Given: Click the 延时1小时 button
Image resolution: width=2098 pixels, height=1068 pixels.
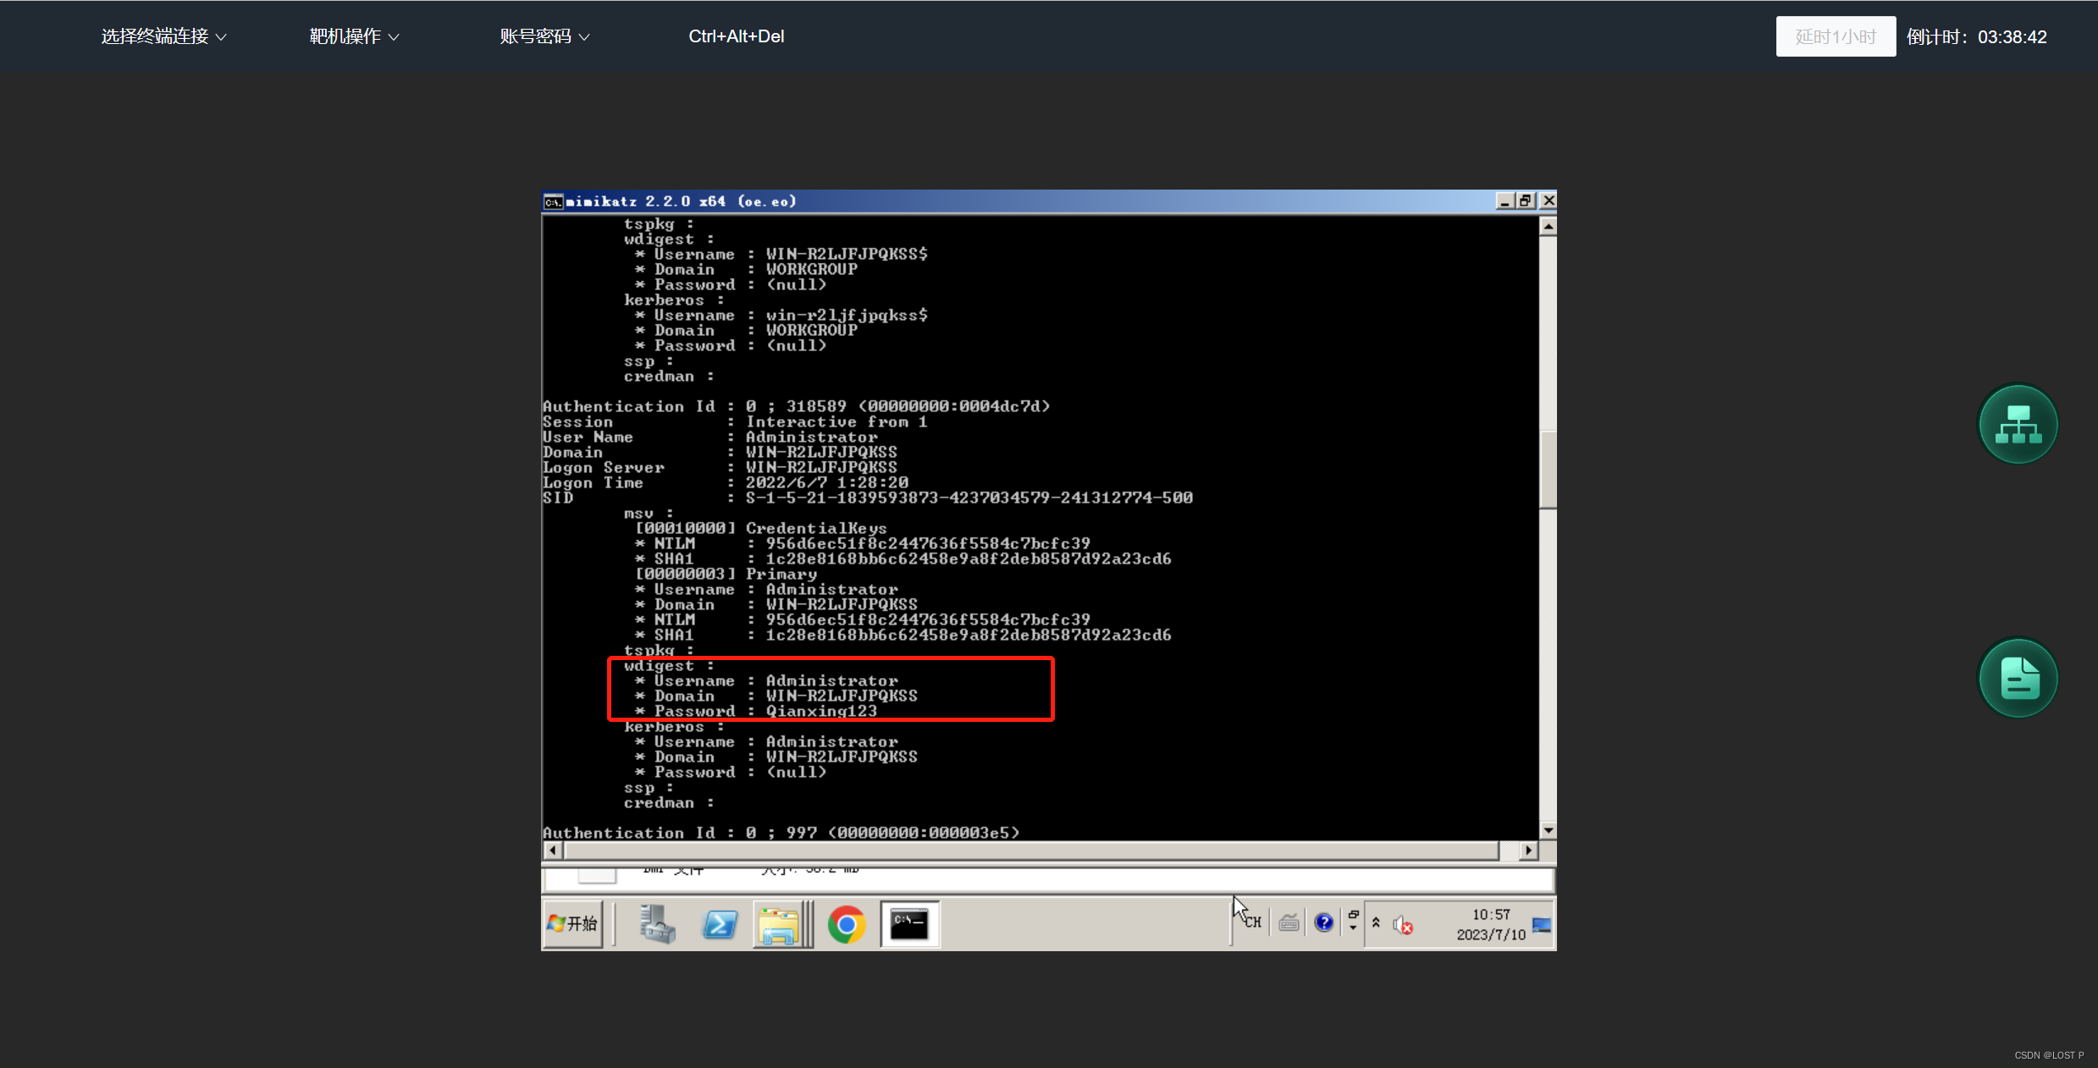Looking at the screenshot, I should tap(1836, 36).
